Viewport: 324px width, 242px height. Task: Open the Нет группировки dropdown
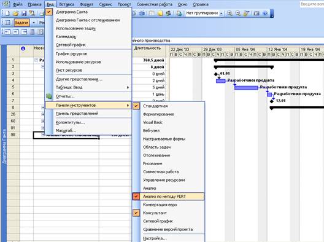point(221,14)
